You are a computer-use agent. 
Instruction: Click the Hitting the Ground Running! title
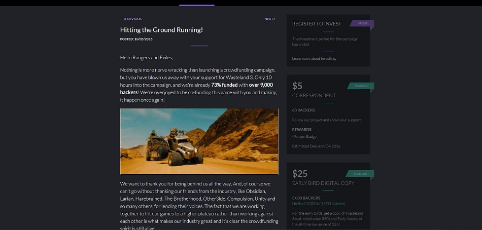tap(161, 30)
